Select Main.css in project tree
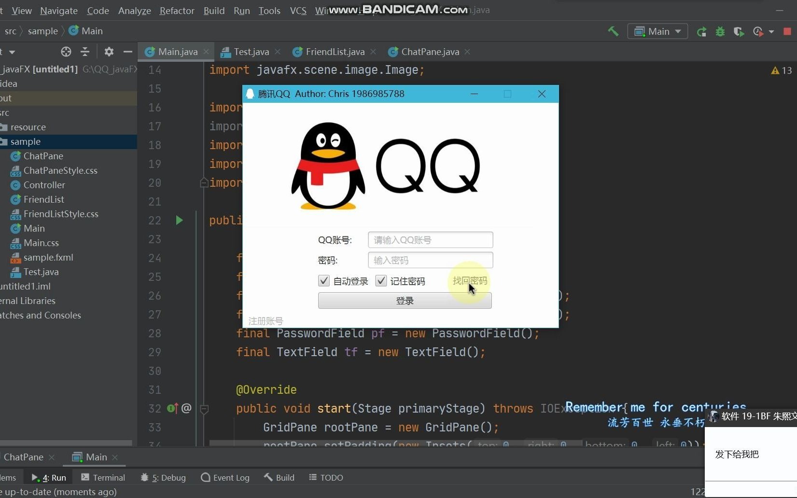The height and width of the screenshot is (498, 797). 41,243
